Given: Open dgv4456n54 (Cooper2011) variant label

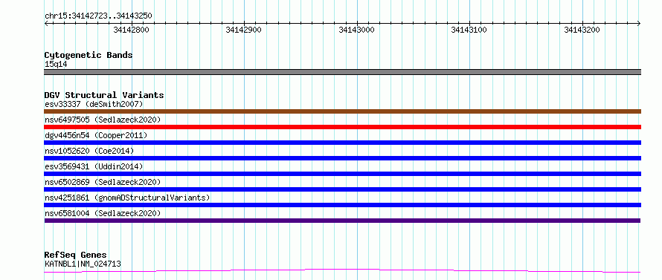Looking at the screenshot, I should [96, 135].
